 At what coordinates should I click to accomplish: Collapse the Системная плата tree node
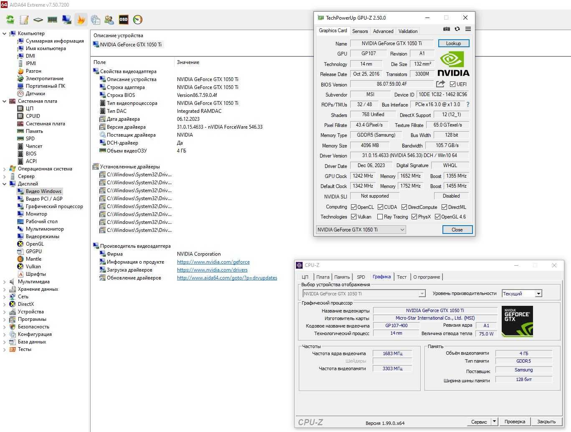tap(5, 101)
